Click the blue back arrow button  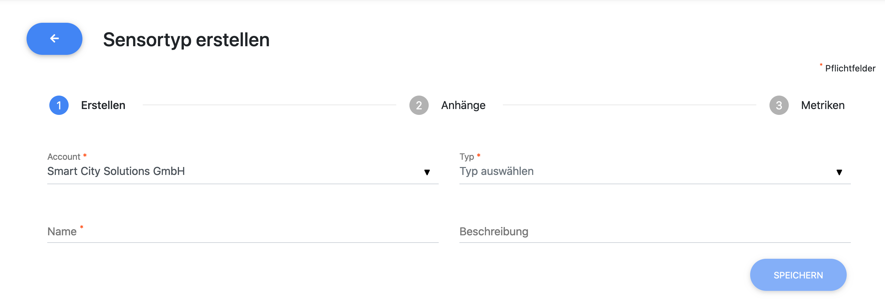[54, 39]
